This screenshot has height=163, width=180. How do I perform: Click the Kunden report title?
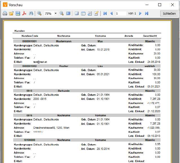pyautogui.click(x=20, y=31)
